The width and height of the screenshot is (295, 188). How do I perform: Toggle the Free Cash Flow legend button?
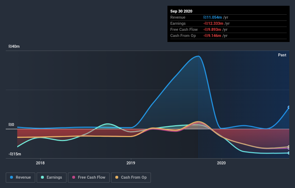pos(89,178)
